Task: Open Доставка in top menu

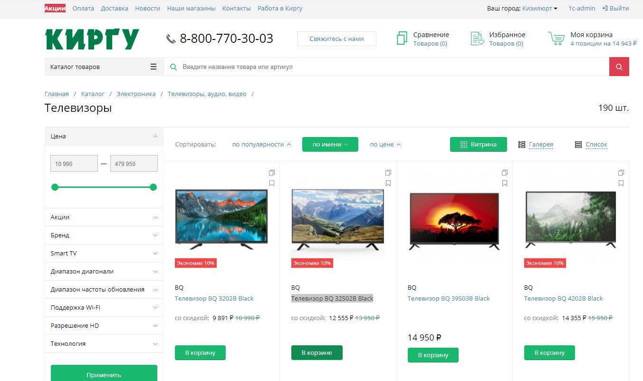Action: (x=115, y=8)
